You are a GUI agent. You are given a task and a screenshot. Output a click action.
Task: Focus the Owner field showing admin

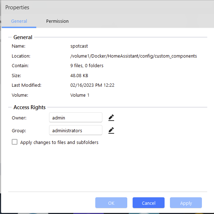(x=76, y=118)
